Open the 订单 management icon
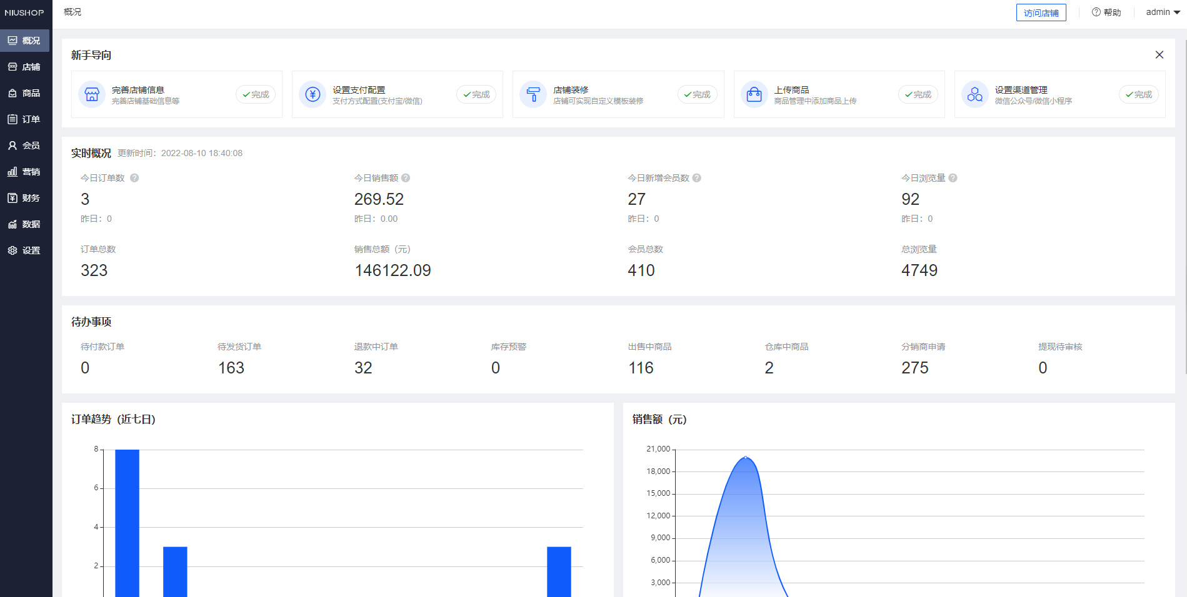The height and width of the screenshot is (597, 1187). pos(25,119)
